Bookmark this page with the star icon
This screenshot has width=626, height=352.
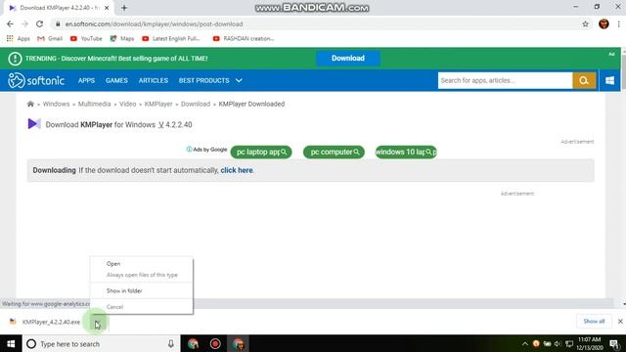(585, 23)
